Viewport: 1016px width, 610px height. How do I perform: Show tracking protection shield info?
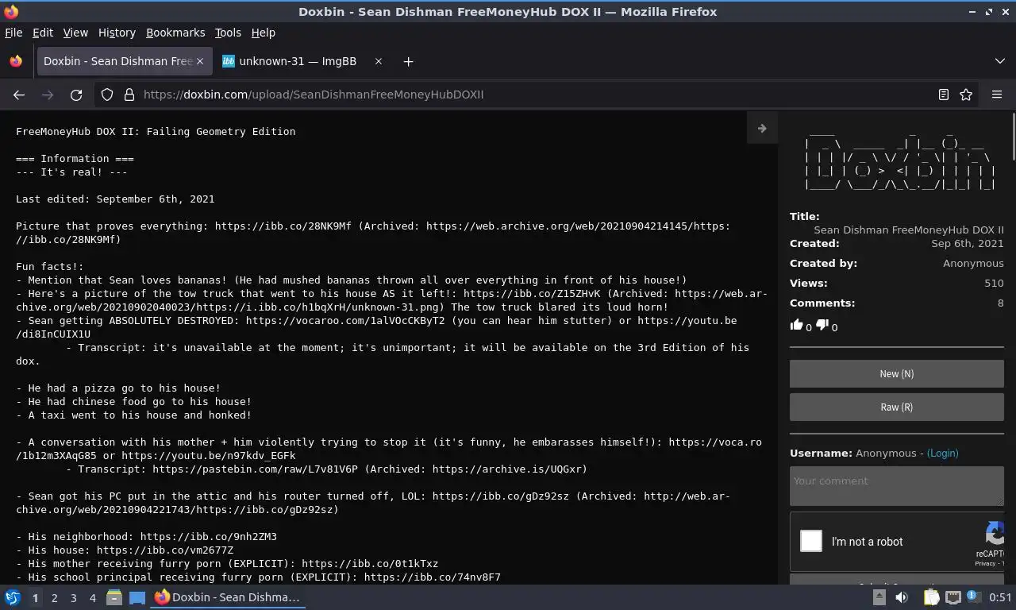click(107, 95)
